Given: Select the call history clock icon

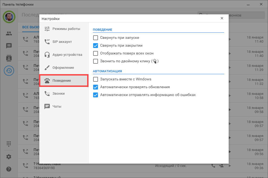Looking at the screenshot, I should pyautogui.click(x=9, y=71).
